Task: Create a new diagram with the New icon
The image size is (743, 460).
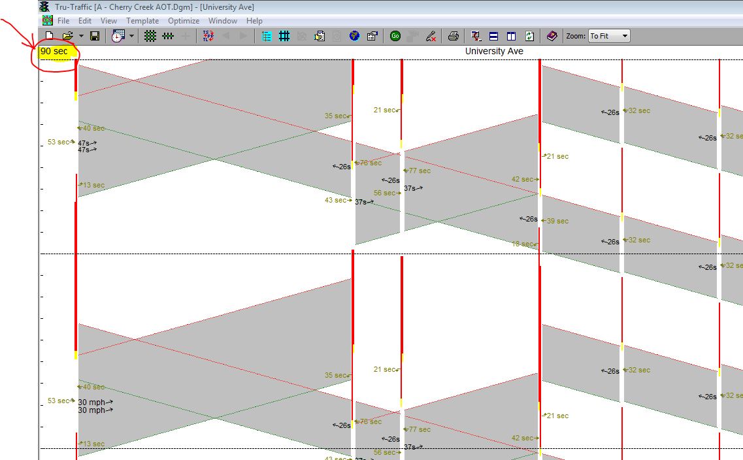Action: [x=49, y=36]
